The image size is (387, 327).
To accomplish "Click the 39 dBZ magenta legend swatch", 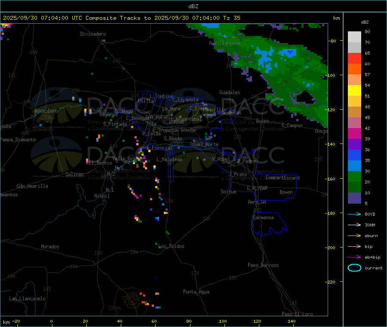I will pyautogui.click(x=354, y=133).
